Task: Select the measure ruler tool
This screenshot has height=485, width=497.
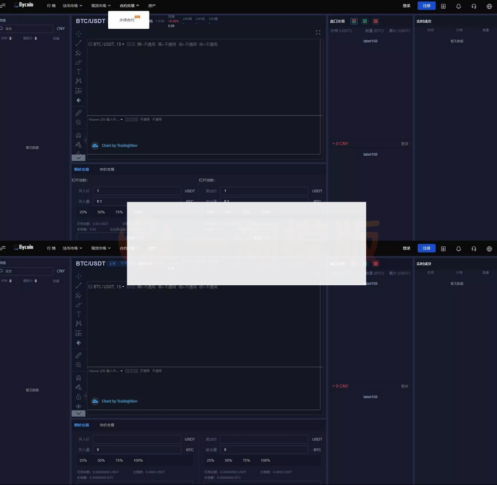Action: (78, 112)
